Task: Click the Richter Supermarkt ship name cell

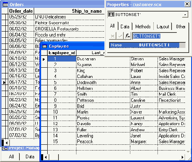Action: pos(69,23)
